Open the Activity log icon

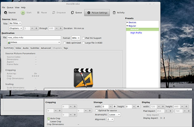click(x=114, y=13)
